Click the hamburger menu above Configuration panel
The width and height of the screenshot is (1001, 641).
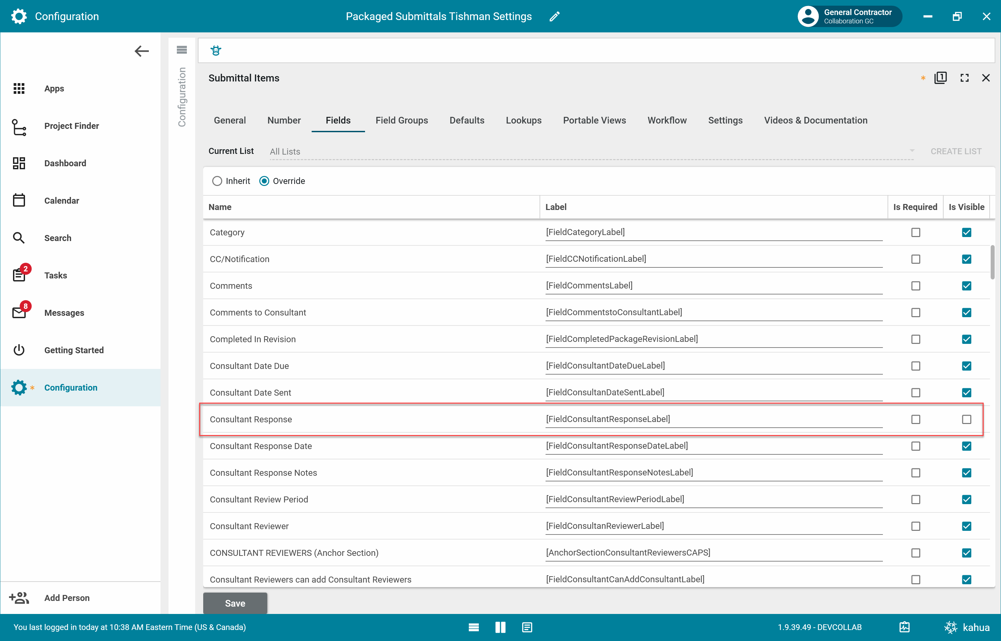coord(182,50)
